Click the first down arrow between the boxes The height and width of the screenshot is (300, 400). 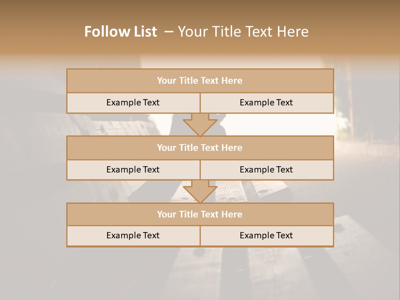click(x=200, y=125)
